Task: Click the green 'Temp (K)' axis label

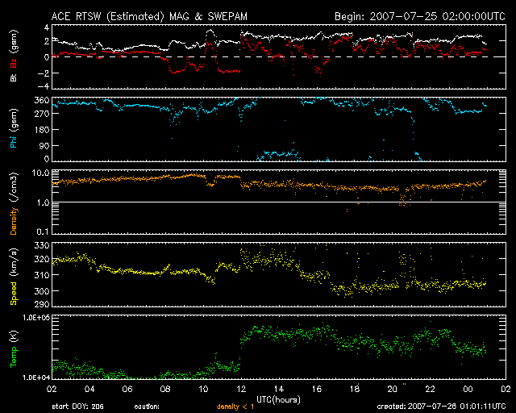Action: coord(14,348)
